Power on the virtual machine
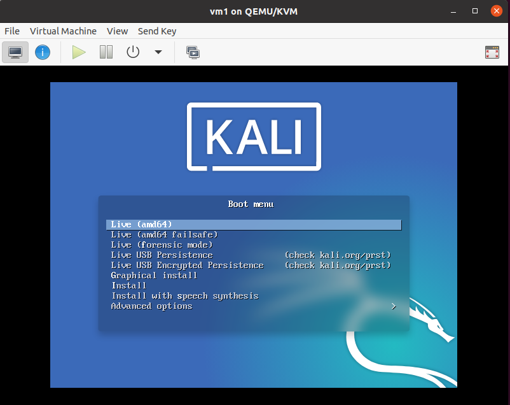Screen dimensions: 510x405 (x=79, y=52)
